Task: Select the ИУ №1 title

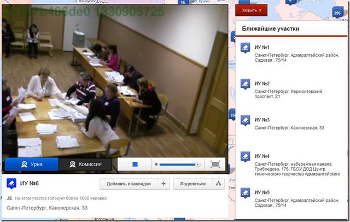Action: [262, 48]
